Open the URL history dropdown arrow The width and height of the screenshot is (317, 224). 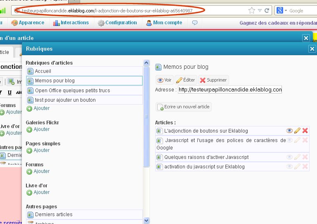[x=260, y=10]
